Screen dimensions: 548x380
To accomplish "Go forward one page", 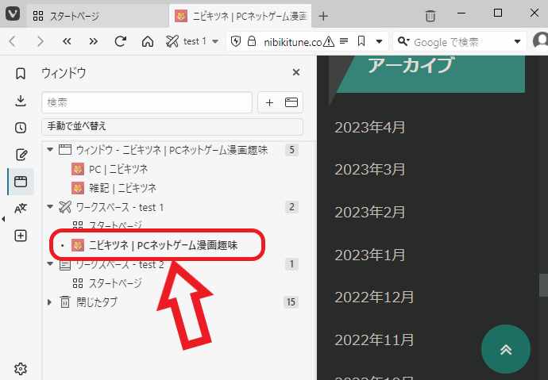I will pos(41,41).
